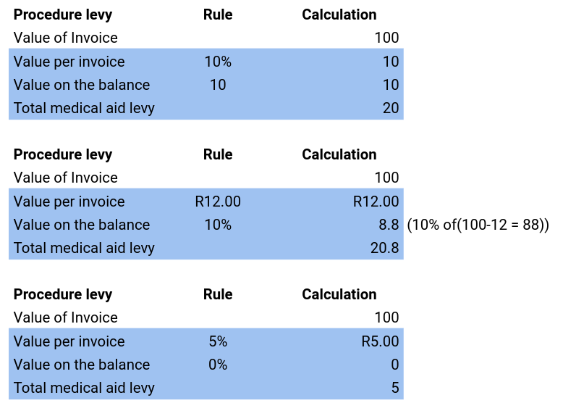
Task: Select the R5.00 calculation cell
Action: [x=380, y=341]
